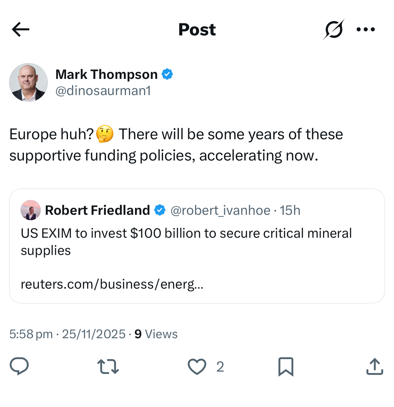
Task: Click Robert Friedland's verified badge
Action: click(x=160, y=210)
